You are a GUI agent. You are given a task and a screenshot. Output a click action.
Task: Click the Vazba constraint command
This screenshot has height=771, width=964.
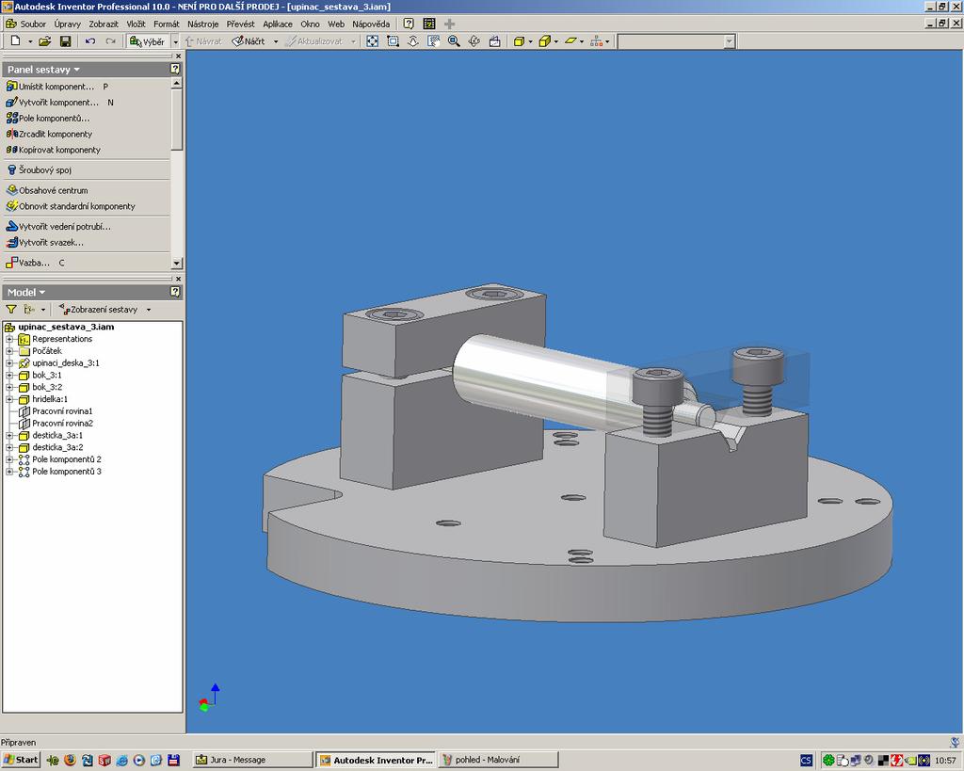click(27, 263)
